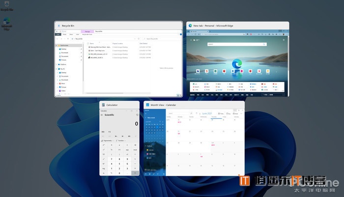Click the equals key on Calculator
This screenshot has height=197, width=344.
pyautogui.click(x=135, y=173)
